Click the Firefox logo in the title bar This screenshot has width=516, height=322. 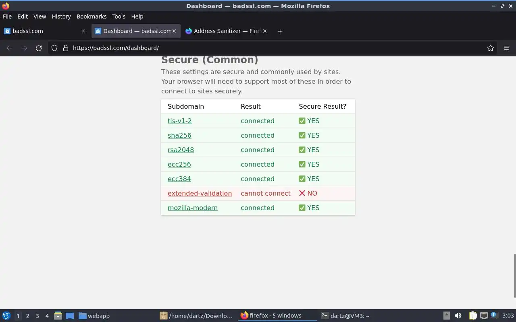coord(6,6)
